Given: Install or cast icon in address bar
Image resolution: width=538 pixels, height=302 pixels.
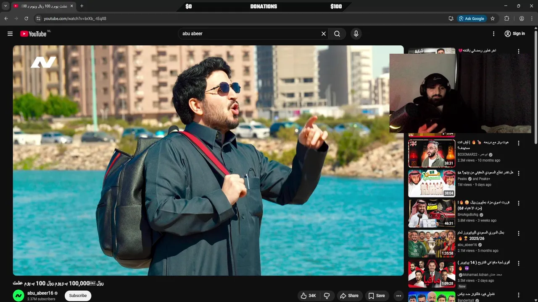Looking at the screenshot, I should pos(451,18).
